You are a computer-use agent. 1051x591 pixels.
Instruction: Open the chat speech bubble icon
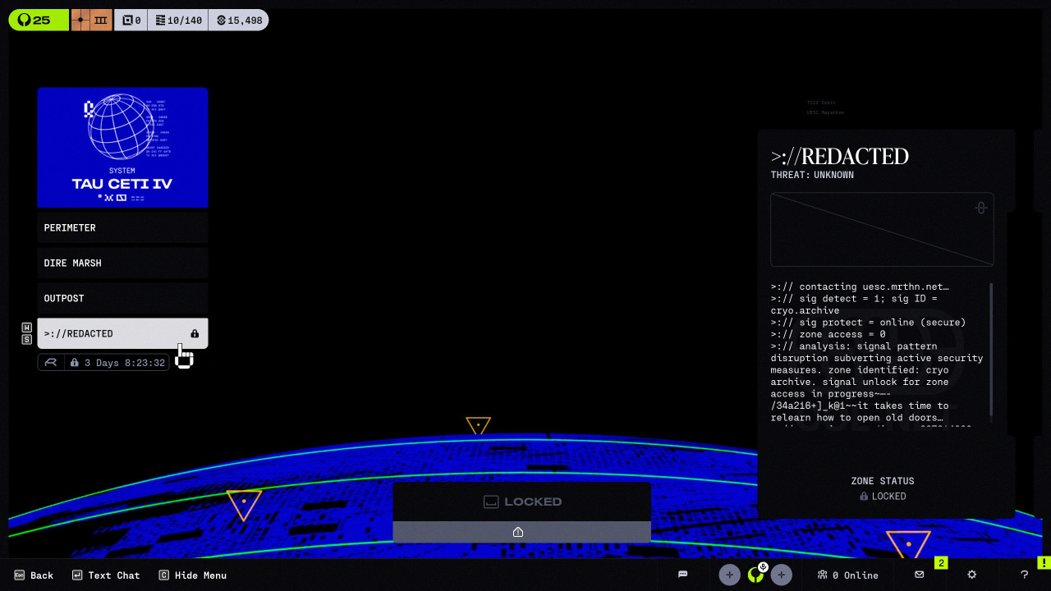(682, 575)
